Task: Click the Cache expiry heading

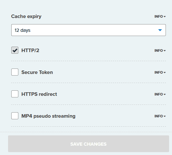Action: click(x=26, y=16)
